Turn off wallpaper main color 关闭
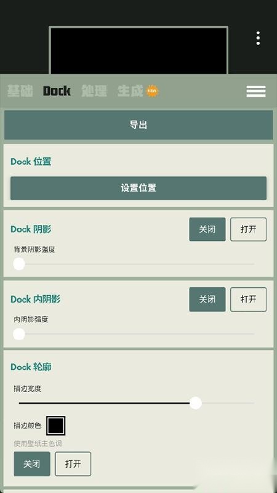Viewport: 277px width, 493px height. coord(32,464)
